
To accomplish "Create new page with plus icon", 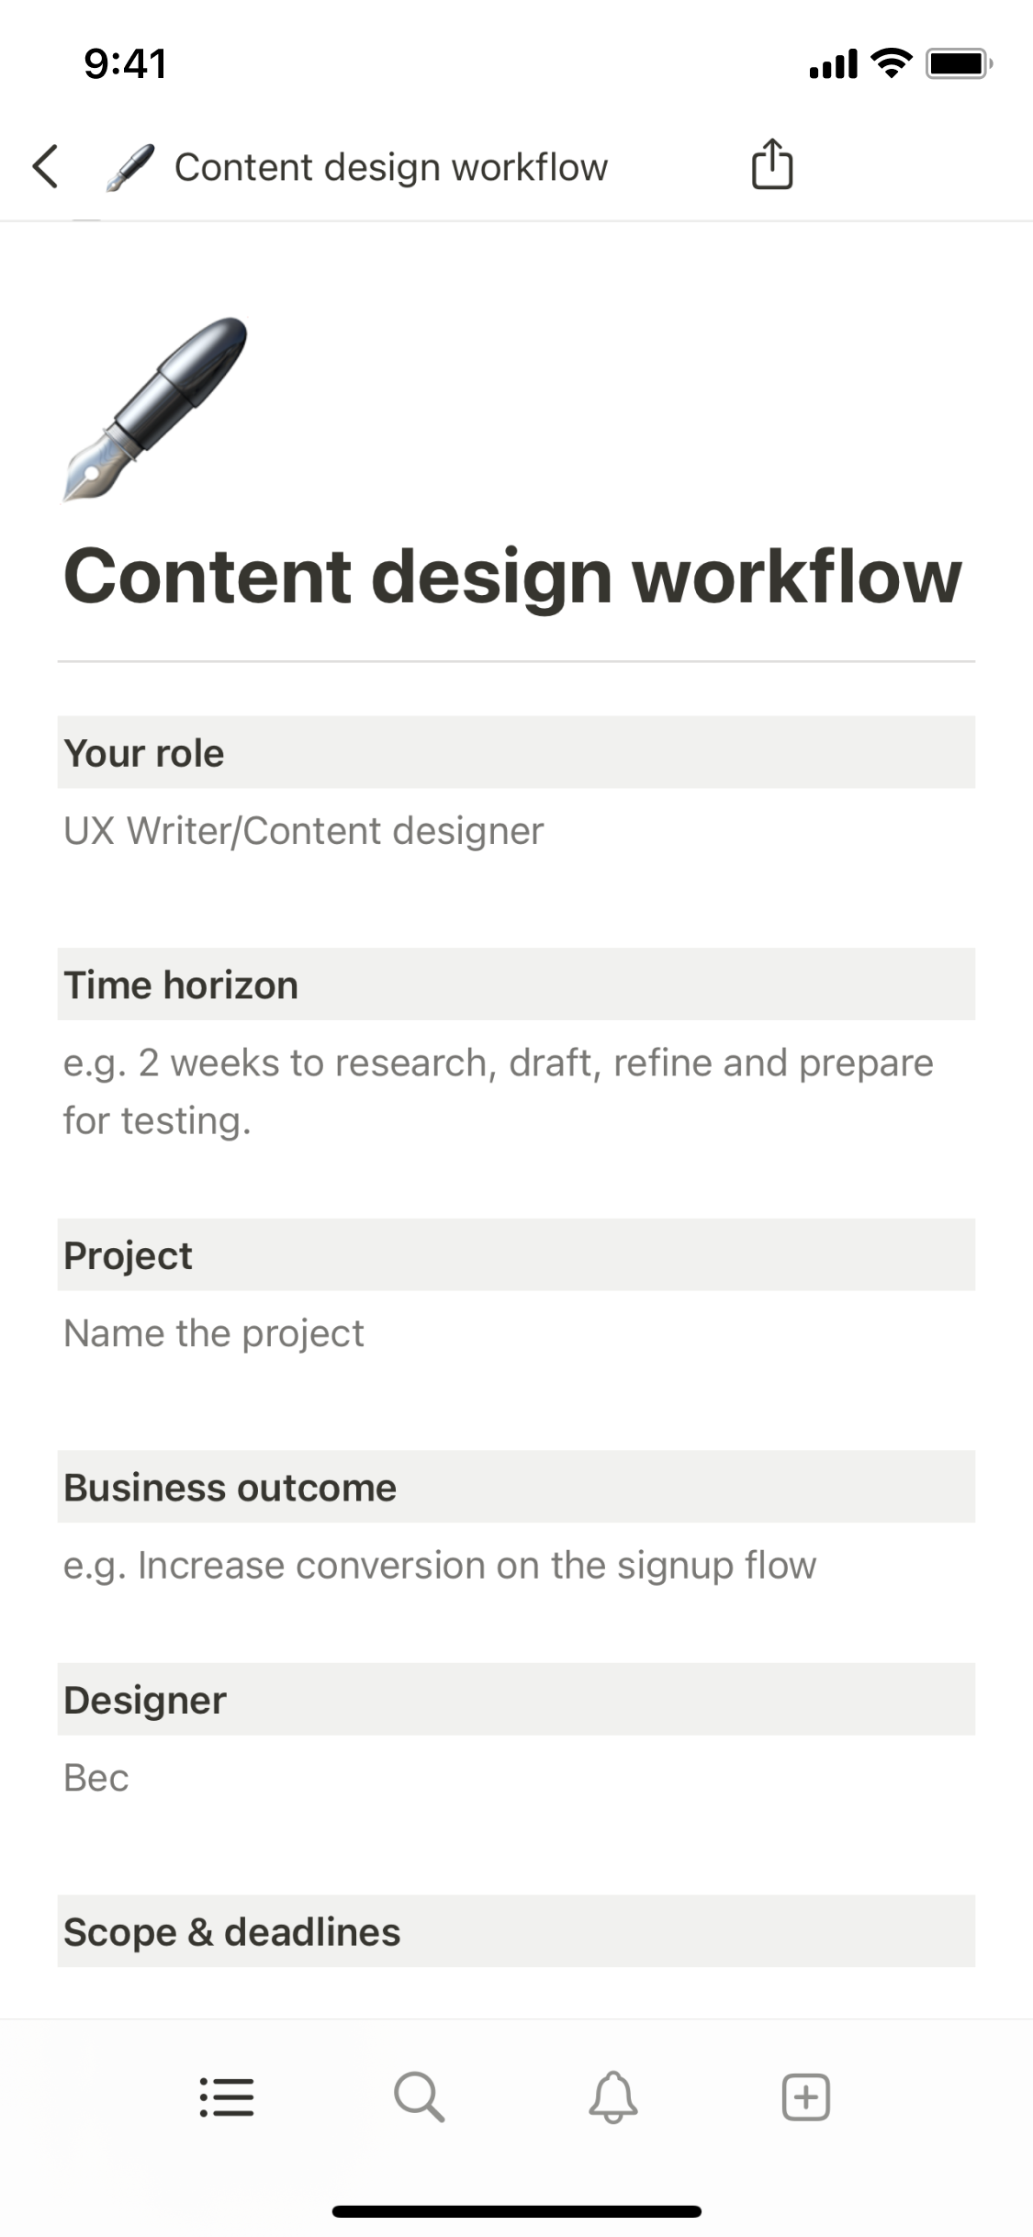I will pyautogui.click(x=806, y=2097).
